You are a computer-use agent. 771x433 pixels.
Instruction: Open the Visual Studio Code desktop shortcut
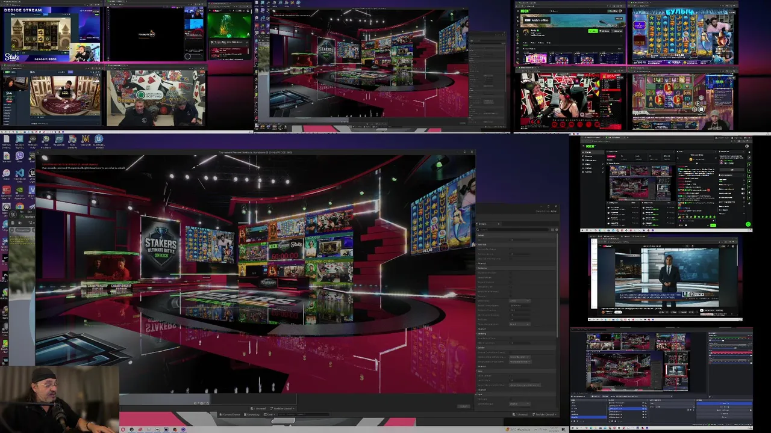pyautogui.click(x=20, y=173)
